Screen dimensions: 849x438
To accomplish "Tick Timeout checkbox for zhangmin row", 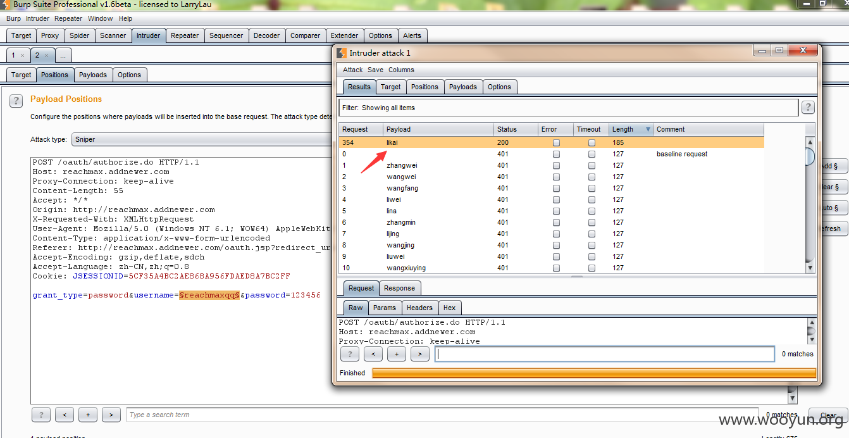I will pyautogui.click(x=592, y=223).
